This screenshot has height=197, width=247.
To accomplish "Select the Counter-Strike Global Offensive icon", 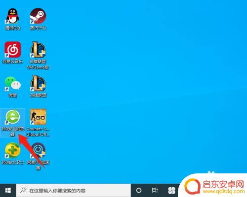I will point(38,117).
